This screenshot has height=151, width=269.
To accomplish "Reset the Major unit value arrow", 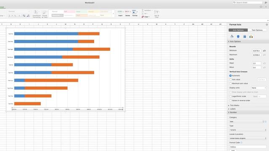I will [x=264, y=63].
